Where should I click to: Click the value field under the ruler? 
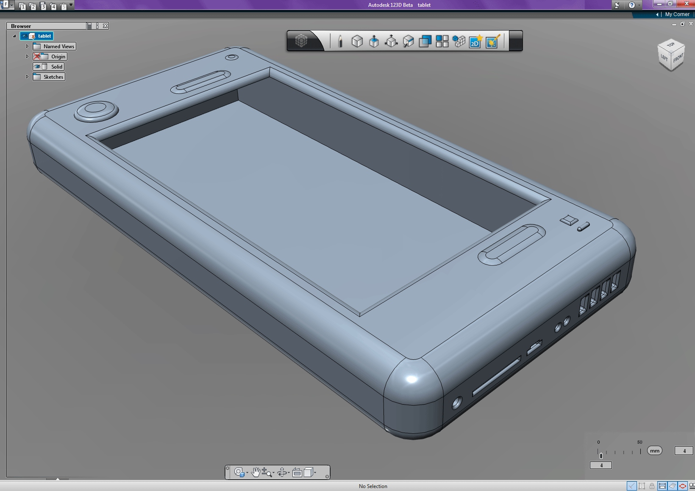601,465
